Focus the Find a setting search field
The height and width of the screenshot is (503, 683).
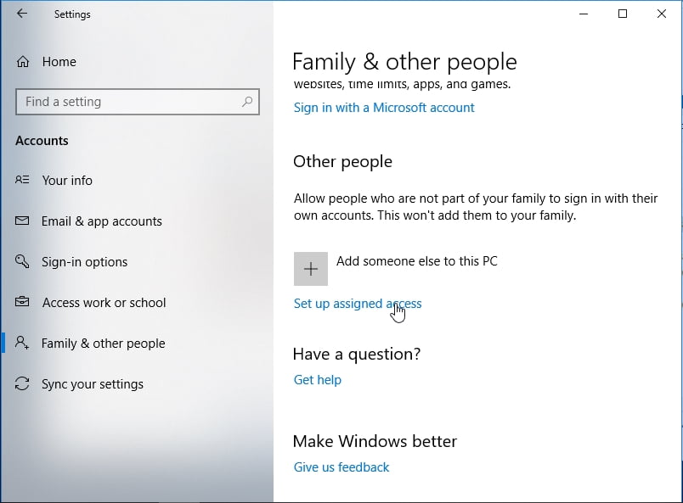tap(127, 102)
